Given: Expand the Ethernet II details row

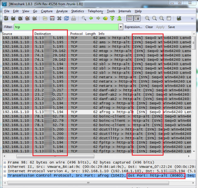Looking at the screenshot, I should 5,167.
